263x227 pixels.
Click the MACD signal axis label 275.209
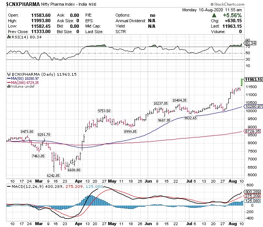pos(252,196)
